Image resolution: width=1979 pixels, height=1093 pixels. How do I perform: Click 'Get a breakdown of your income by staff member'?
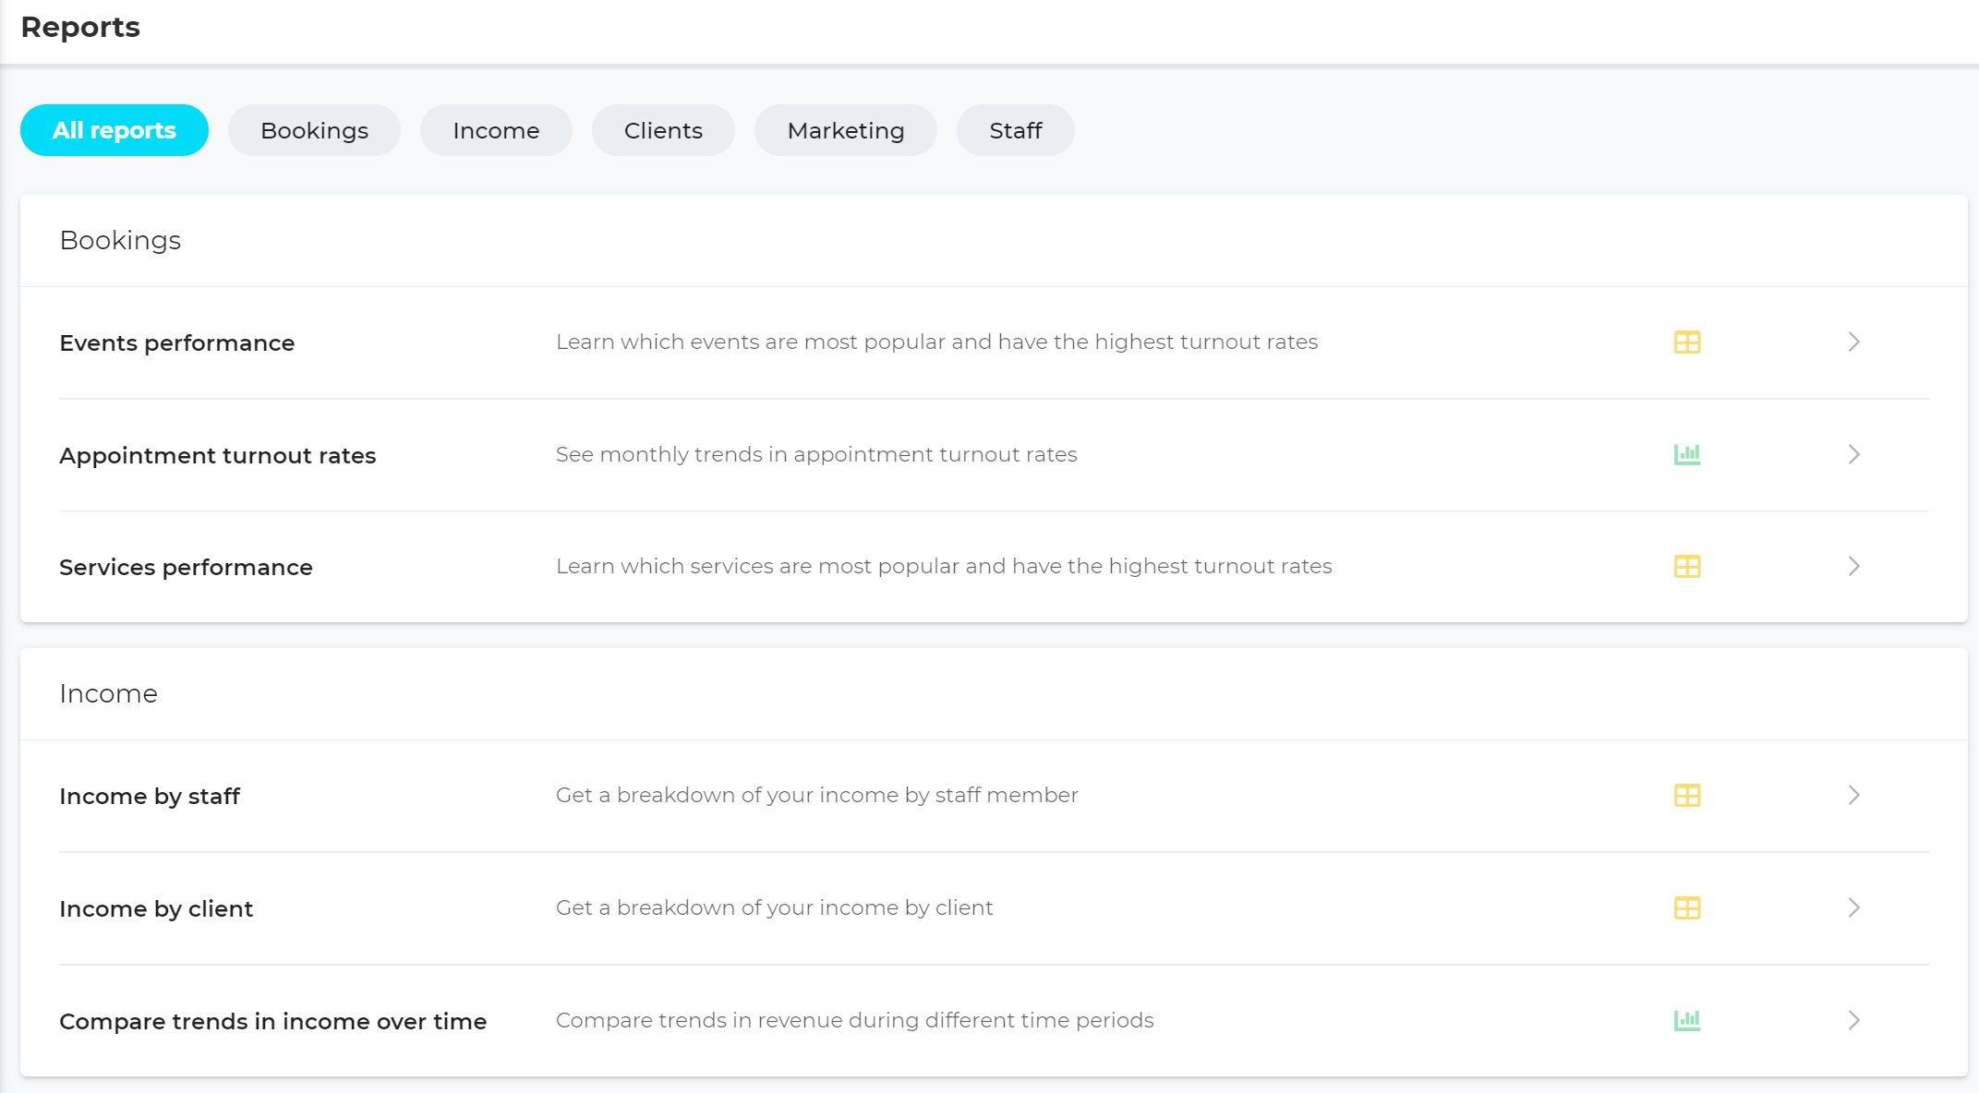click(x=816, y=795)
